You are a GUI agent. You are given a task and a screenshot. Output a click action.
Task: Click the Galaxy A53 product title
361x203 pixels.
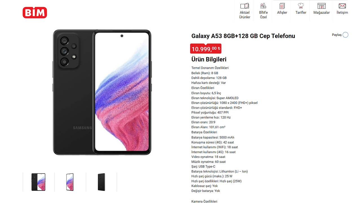tap(243, 36)
